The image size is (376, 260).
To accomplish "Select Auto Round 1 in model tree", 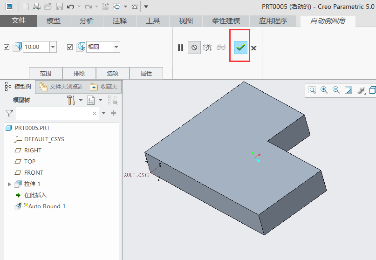I will click(x=47, y=206).
